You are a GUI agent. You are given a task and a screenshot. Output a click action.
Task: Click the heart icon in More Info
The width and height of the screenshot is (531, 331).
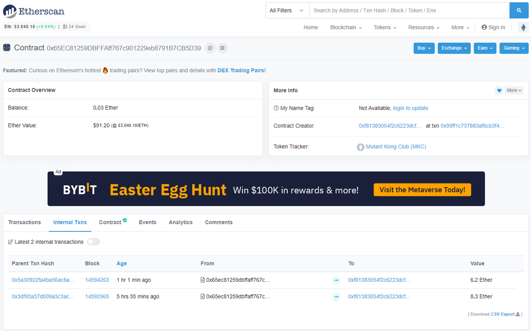coord(499,90)
